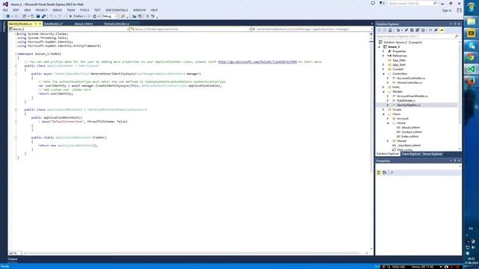This screenshot has width=479, height=269.
Task: Open the WEB ESSENTIALS menu
Action: [x=117, y=10]
